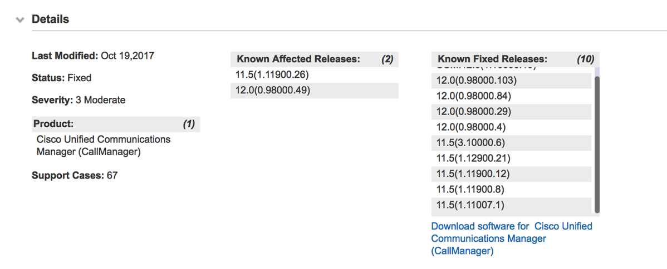Select fixed release 12.0(0.98000.29)
The height and width of the screenshot is (269, 667).
pyautogui.click(x=474, y=112)
